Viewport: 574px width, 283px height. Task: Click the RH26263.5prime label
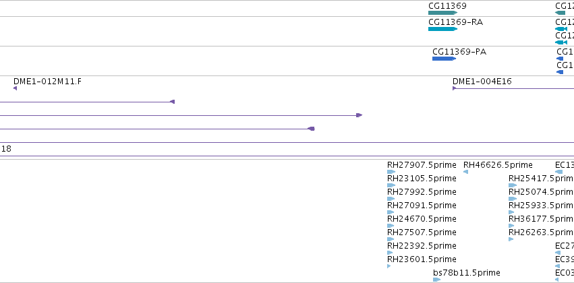(x=541, y=233)
